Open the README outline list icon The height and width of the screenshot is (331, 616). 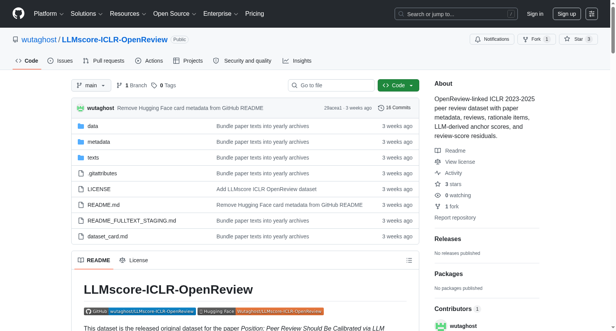(x=409, y=260)
